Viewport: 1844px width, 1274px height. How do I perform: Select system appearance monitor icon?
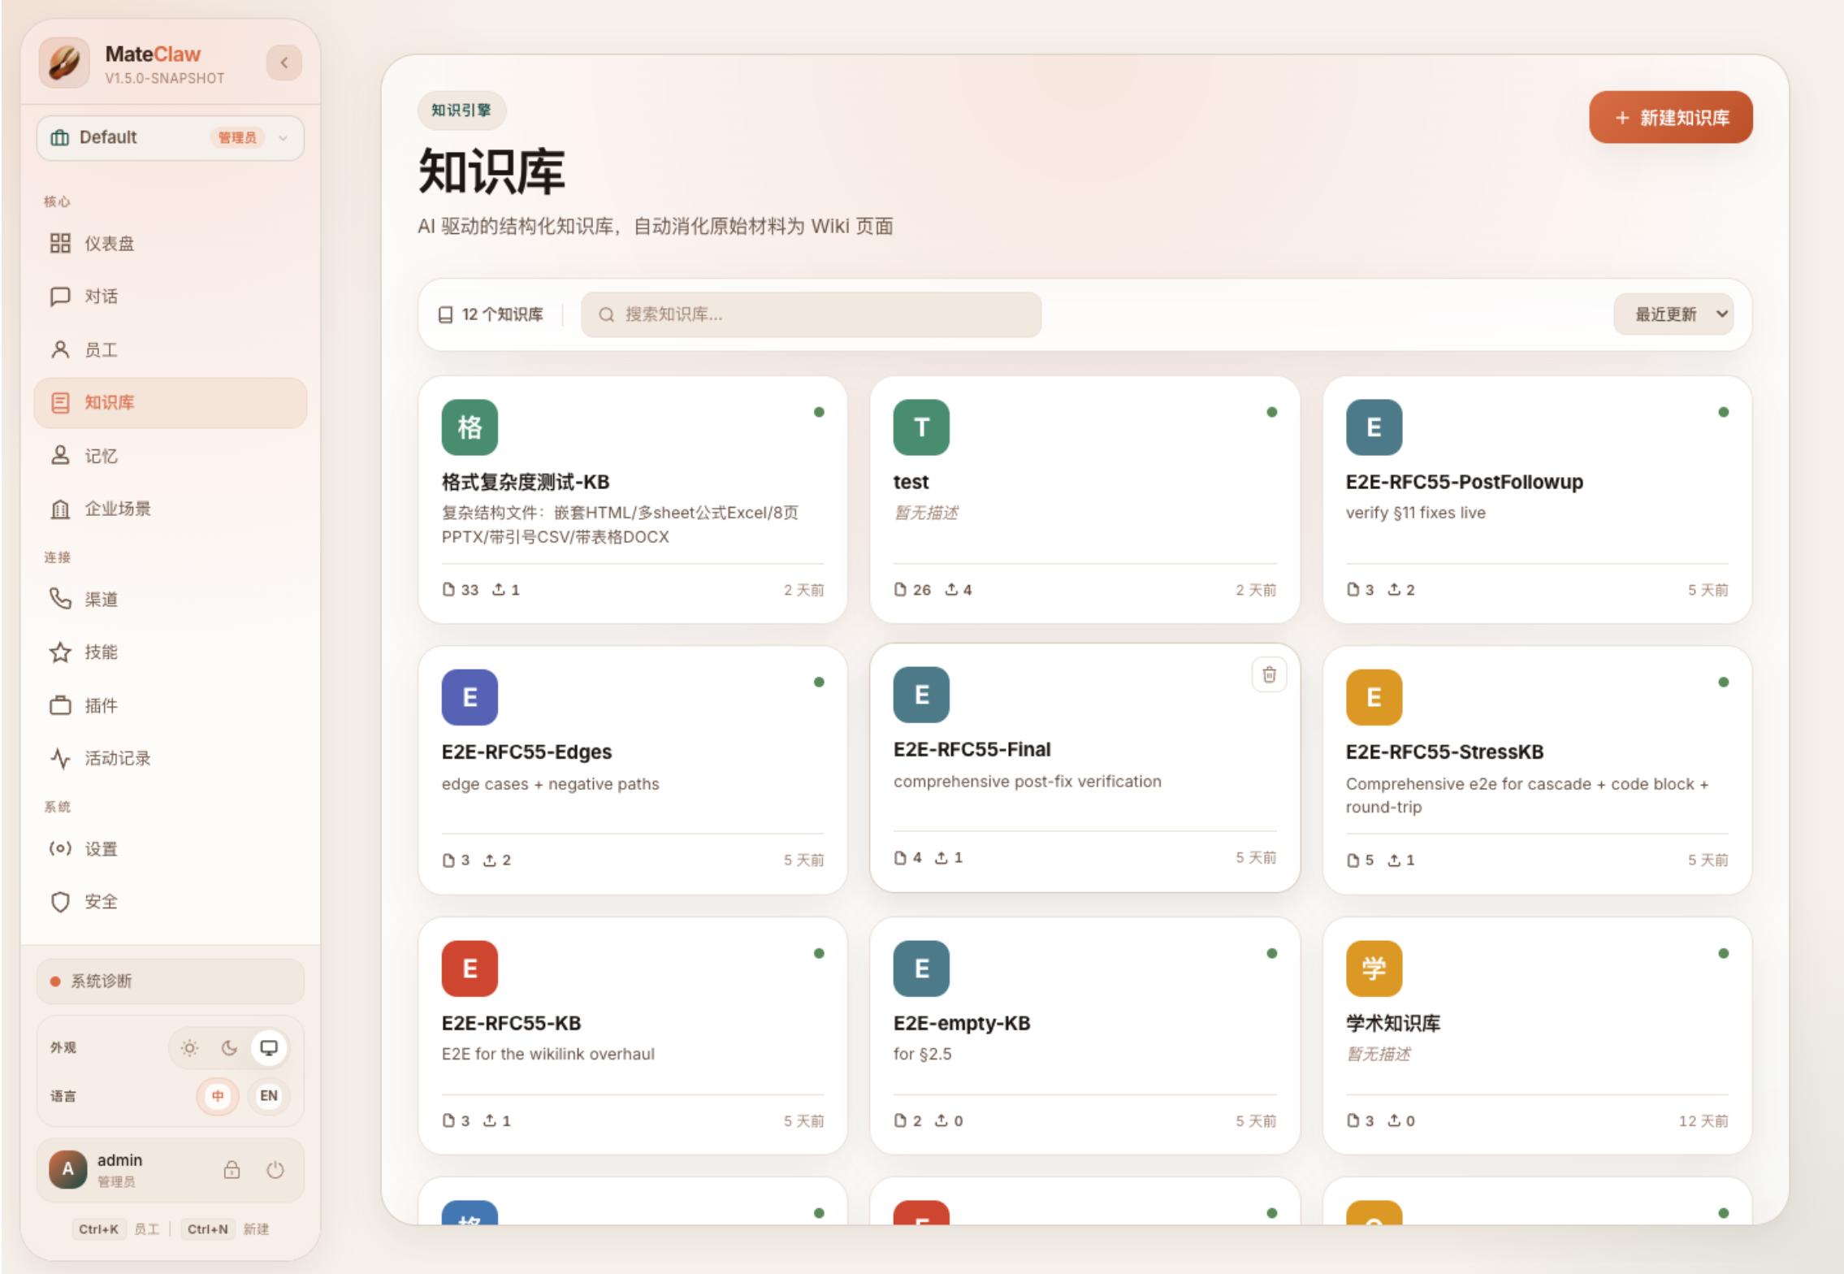269,1047
